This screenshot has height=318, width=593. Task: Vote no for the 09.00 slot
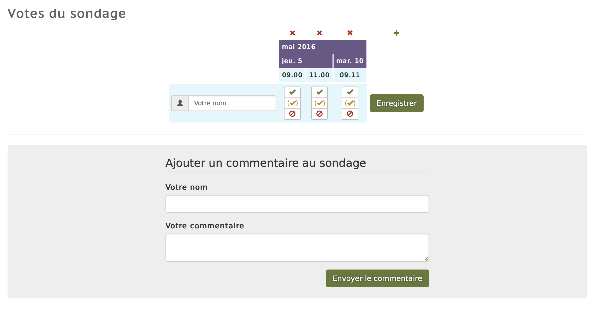(292, 114)
